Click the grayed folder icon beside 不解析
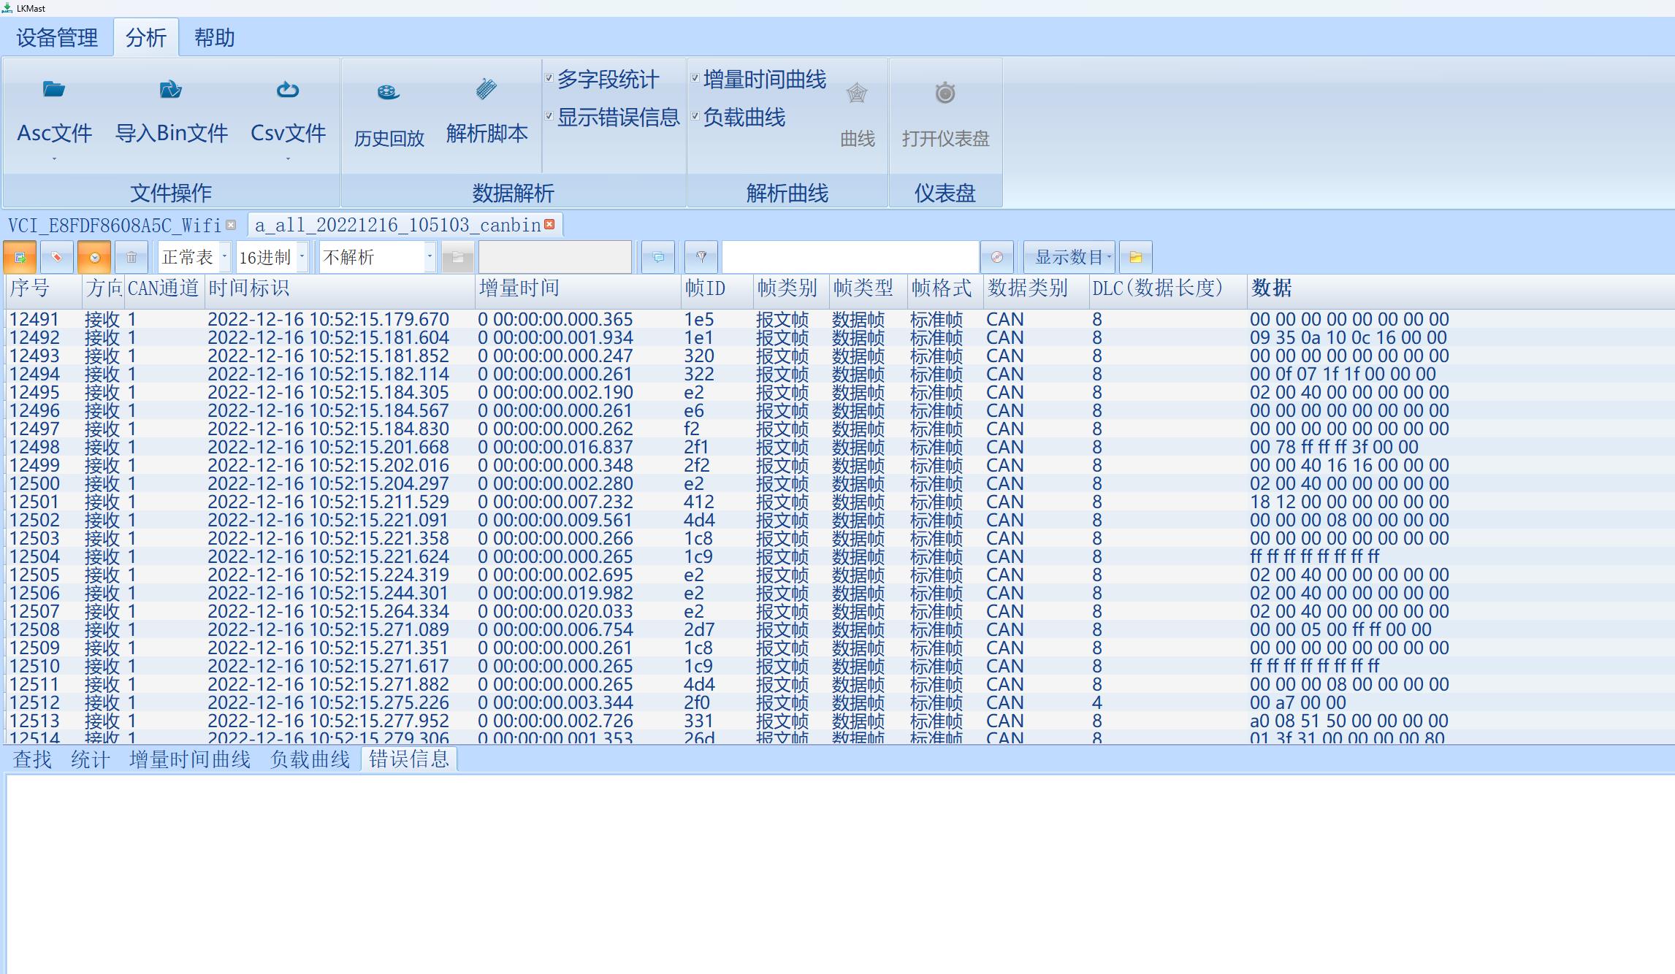 458,257
